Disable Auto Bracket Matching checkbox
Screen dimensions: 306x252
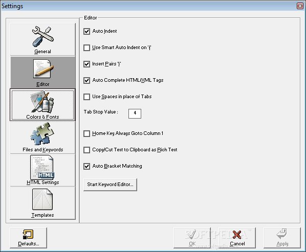(x=86, y=166)
